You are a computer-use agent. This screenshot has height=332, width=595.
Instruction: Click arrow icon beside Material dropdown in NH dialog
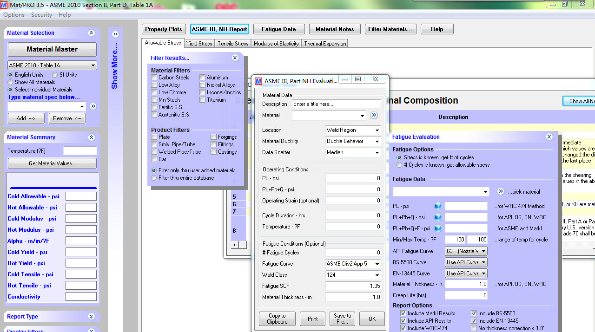[x=374, y=115]
